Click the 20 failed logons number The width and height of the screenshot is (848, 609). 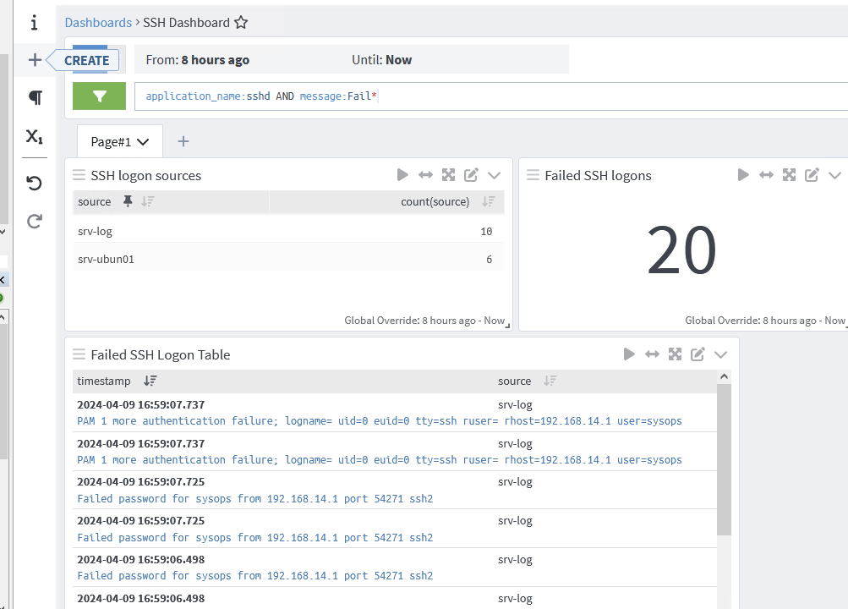pos(681,250)
